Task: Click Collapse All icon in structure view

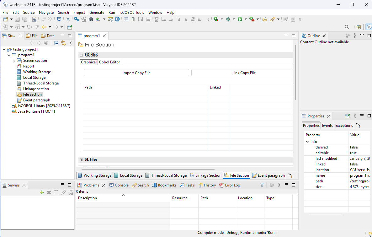Action: tap(56, 43)
